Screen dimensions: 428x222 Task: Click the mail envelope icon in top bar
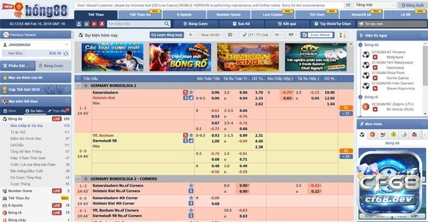click(348, 5)
